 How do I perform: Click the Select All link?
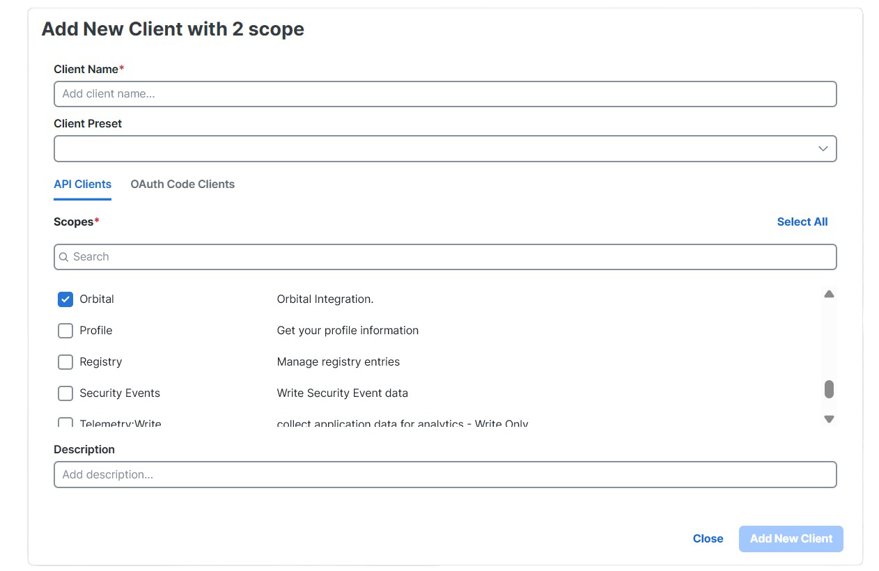(802, 221)
